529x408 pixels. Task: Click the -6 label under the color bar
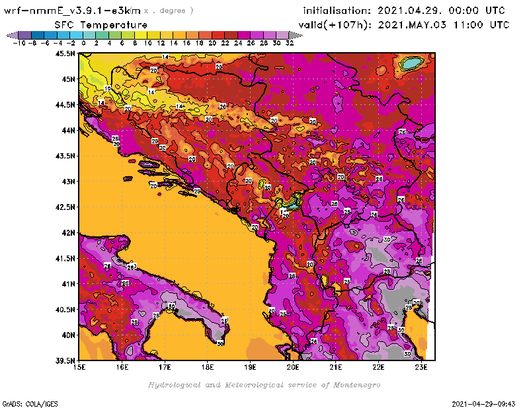point(44,43)
